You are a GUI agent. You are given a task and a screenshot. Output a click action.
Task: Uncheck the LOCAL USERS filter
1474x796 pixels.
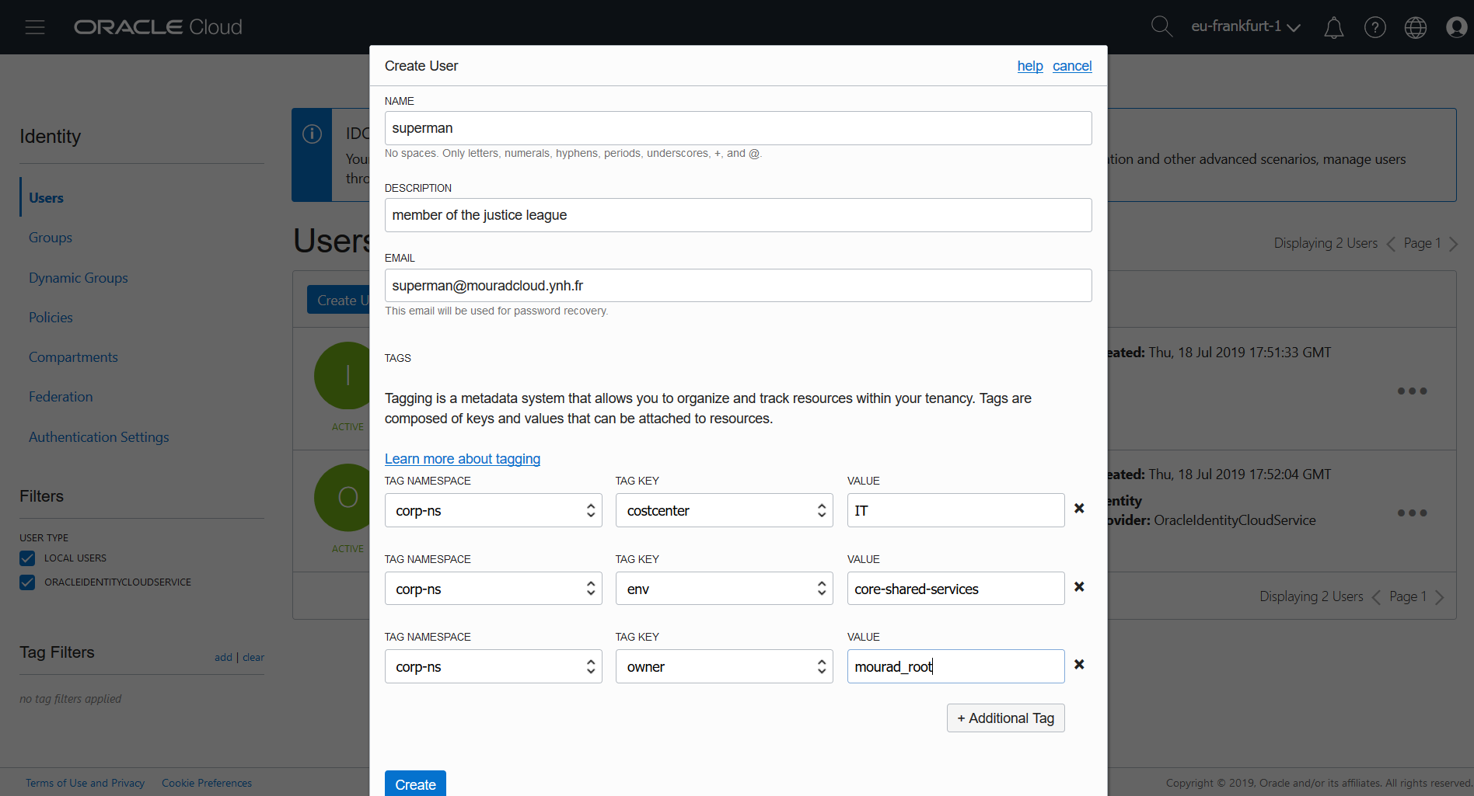[x=27, y=558]
